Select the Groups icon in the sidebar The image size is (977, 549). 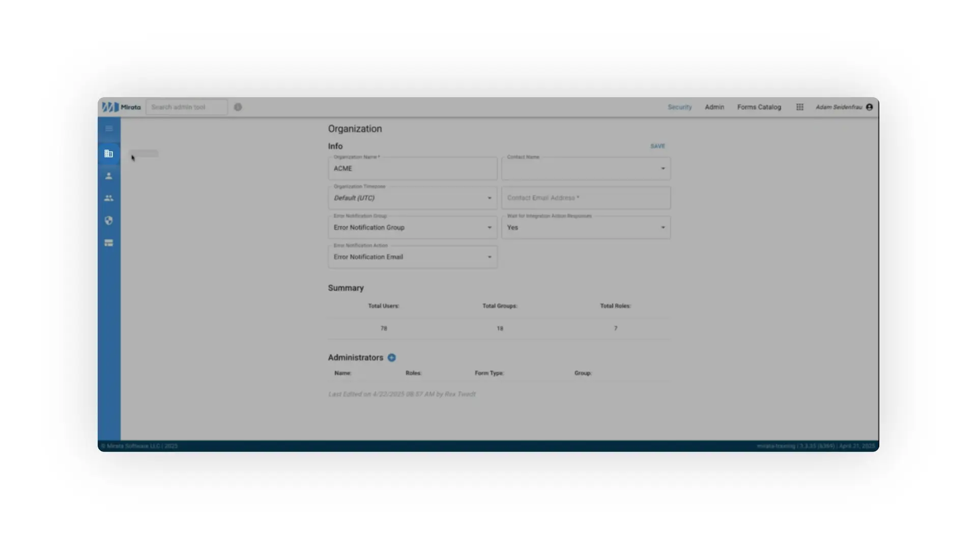pos(108,198)
